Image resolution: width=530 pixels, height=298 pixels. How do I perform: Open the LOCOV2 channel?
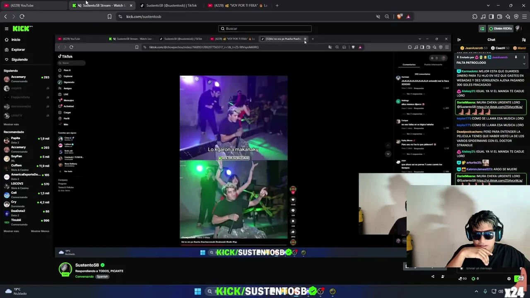coord(26,185)
